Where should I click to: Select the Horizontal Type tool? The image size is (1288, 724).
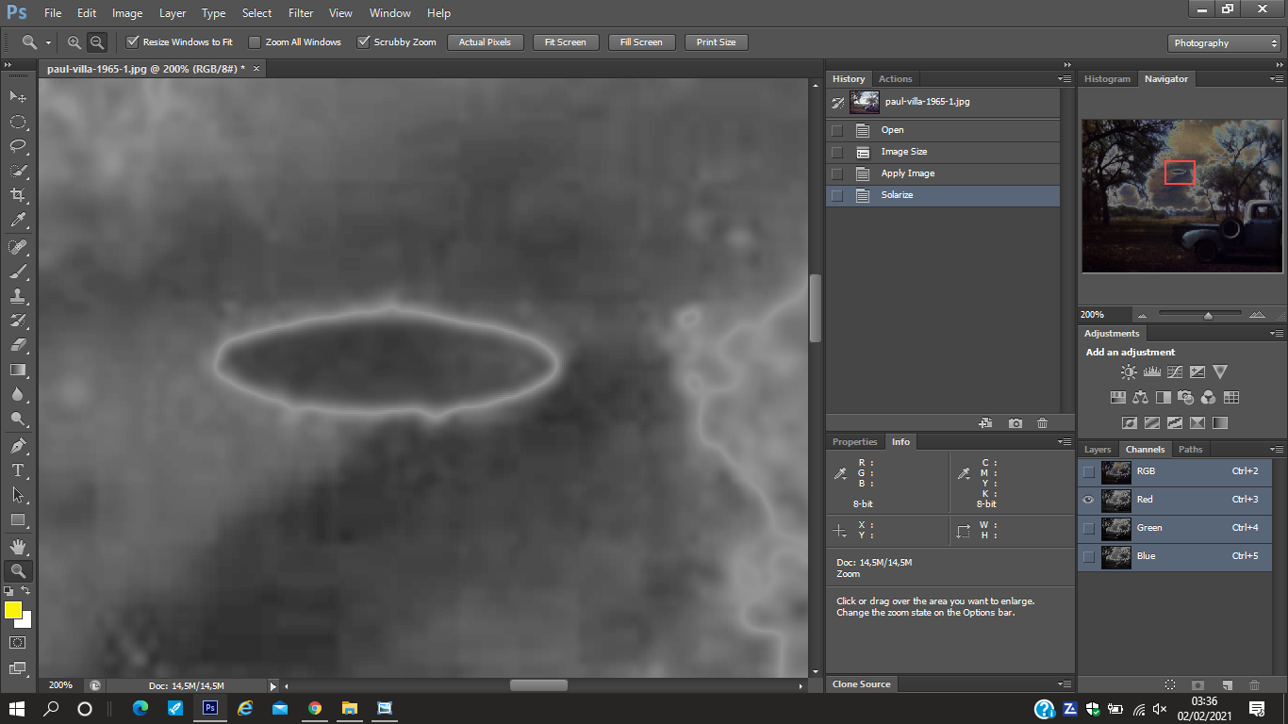click(18, 470)
